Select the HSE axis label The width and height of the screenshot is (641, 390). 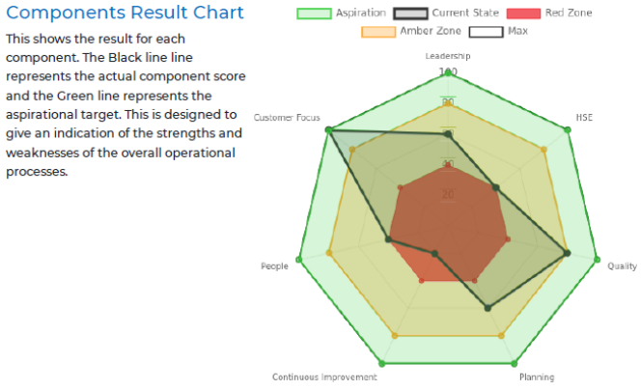[x=584, y=117]
